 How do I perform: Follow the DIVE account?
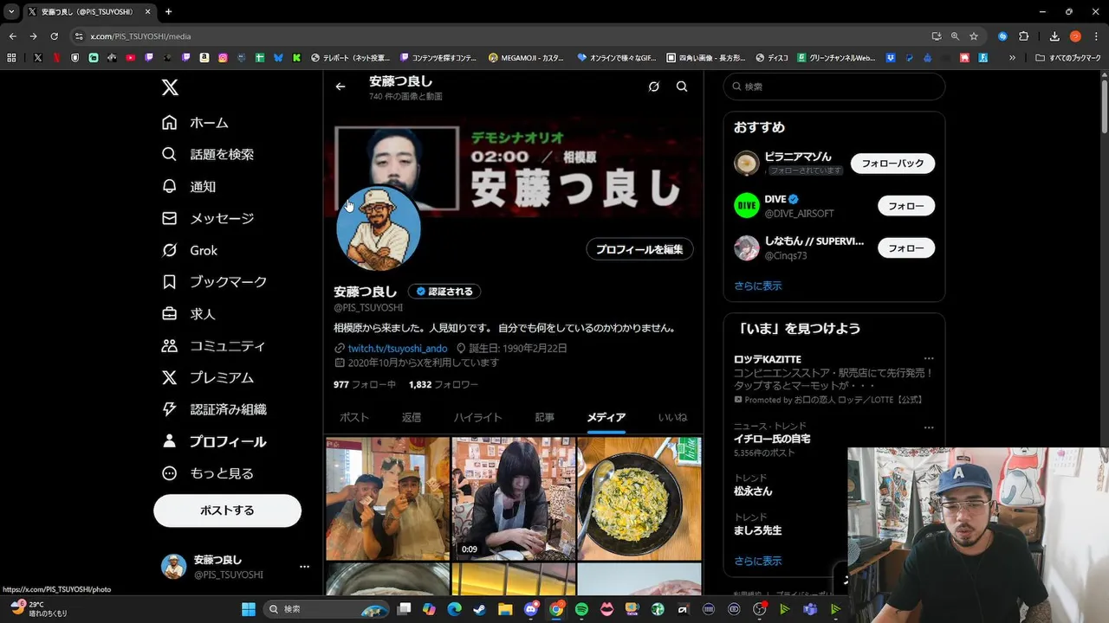click(906, 206)
